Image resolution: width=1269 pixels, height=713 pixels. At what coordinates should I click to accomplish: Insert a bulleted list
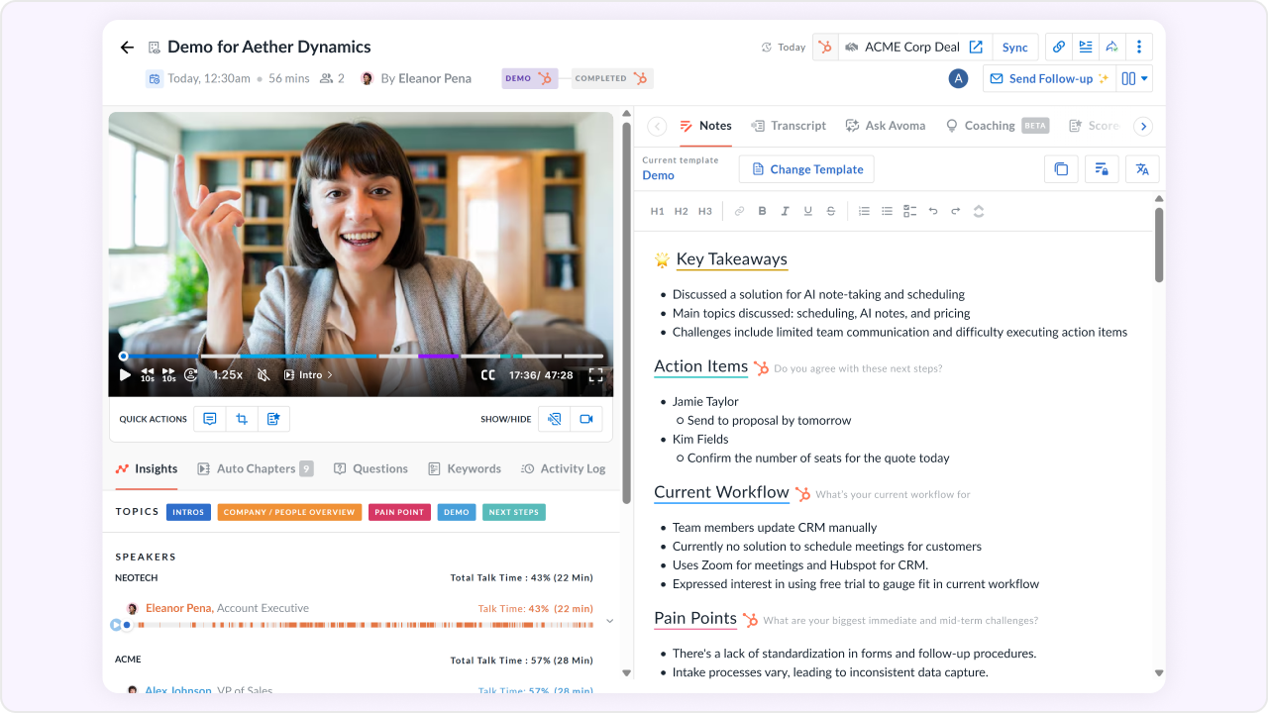(x=887, y=211)
